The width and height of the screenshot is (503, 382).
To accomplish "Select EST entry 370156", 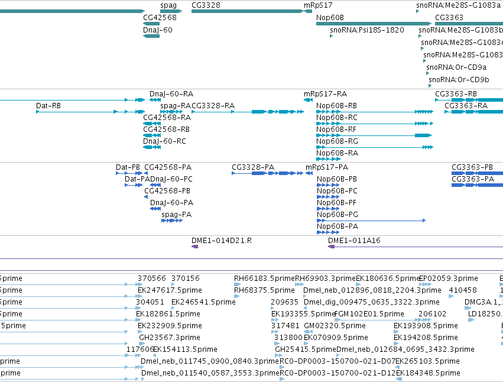I will (x=185, y=279).
